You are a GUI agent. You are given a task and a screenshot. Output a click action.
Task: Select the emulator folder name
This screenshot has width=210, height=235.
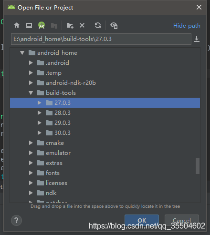coord(58,153)
